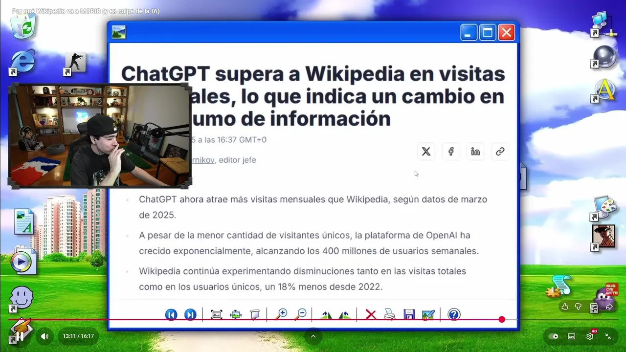This screenshot has width=626, height=352.
Task: Delete the image with red X icon
Action: (371, 315)
